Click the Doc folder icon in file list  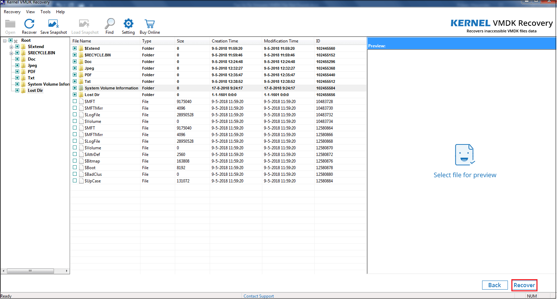tap(81, 62)
